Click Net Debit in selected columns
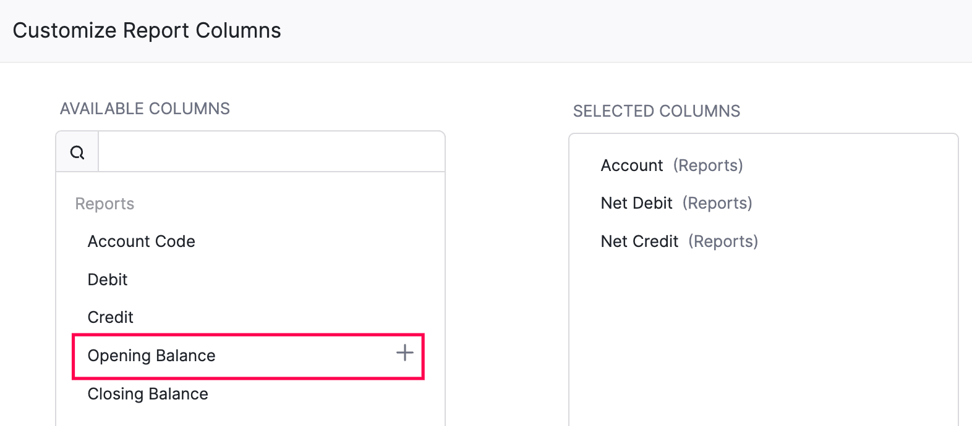The height and width of the screenshot is (426, 972). tap(636, 203)
